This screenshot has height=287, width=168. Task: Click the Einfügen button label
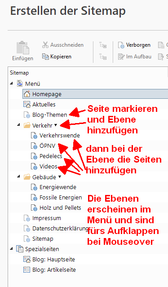[x=23, y=58]
